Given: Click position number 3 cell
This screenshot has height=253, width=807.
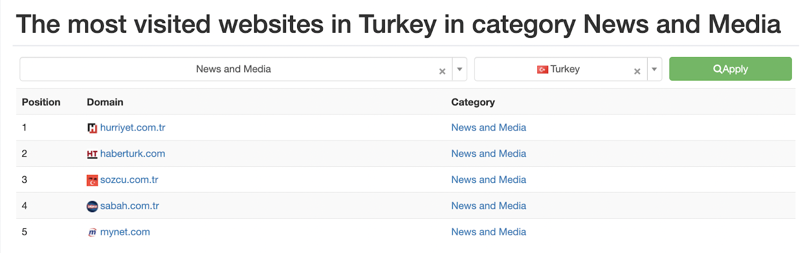Looking at the screenshot, I should (24, 180).
